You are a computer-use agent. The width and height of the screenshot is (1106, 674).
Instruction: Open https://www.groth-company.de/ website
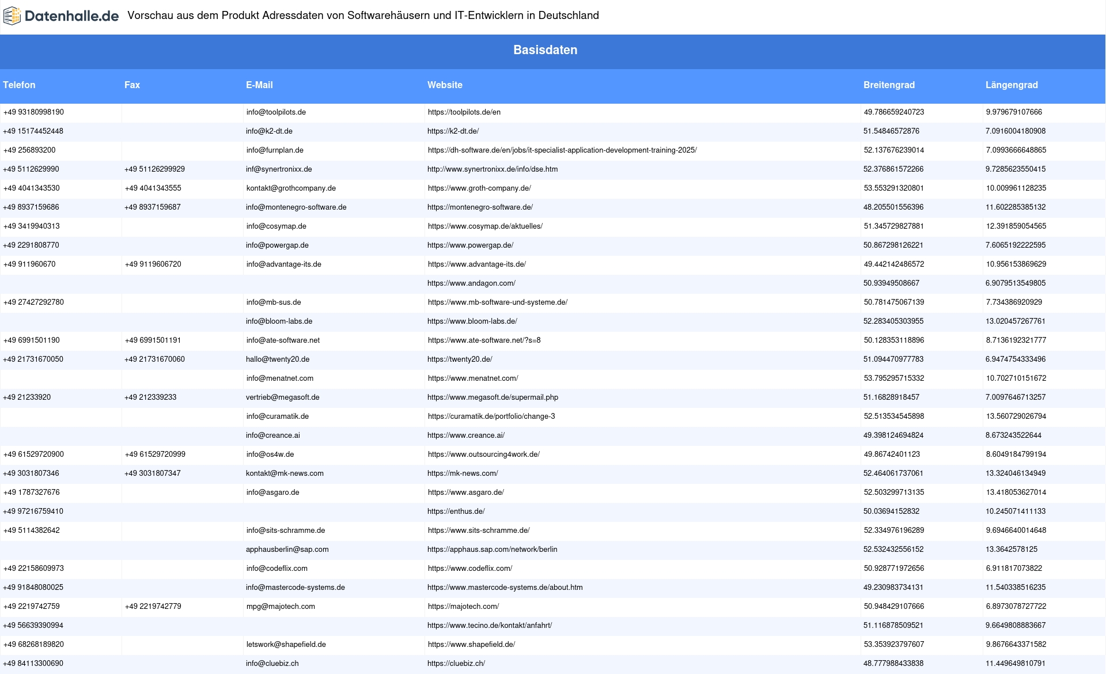coord(479,188)
